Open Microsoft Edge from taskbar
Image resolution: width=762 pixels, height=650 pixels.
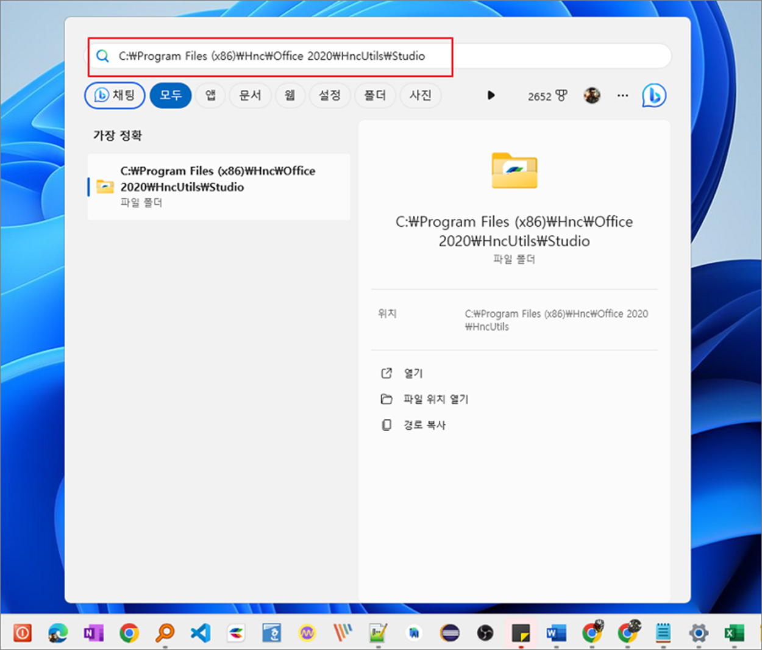click(x=59, y=633)
